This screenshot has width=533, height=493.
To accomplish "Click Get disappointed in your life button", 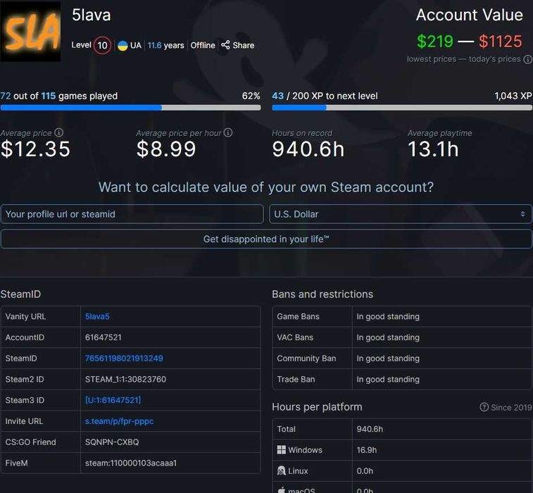I will coord(266,239).
